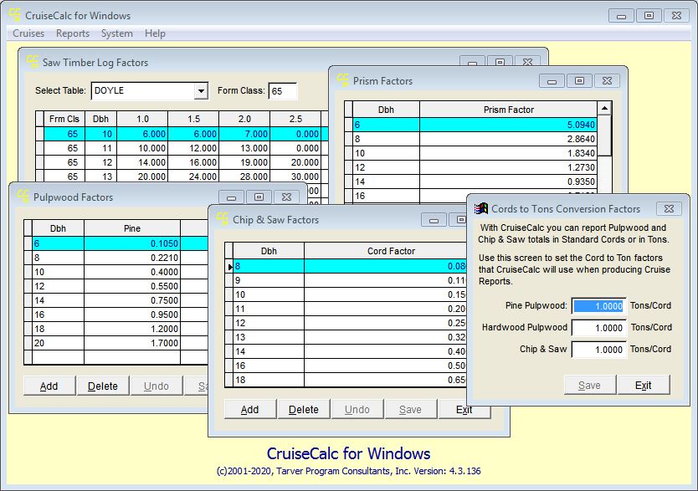
Task: Open the Help menu
Action: 155,33
